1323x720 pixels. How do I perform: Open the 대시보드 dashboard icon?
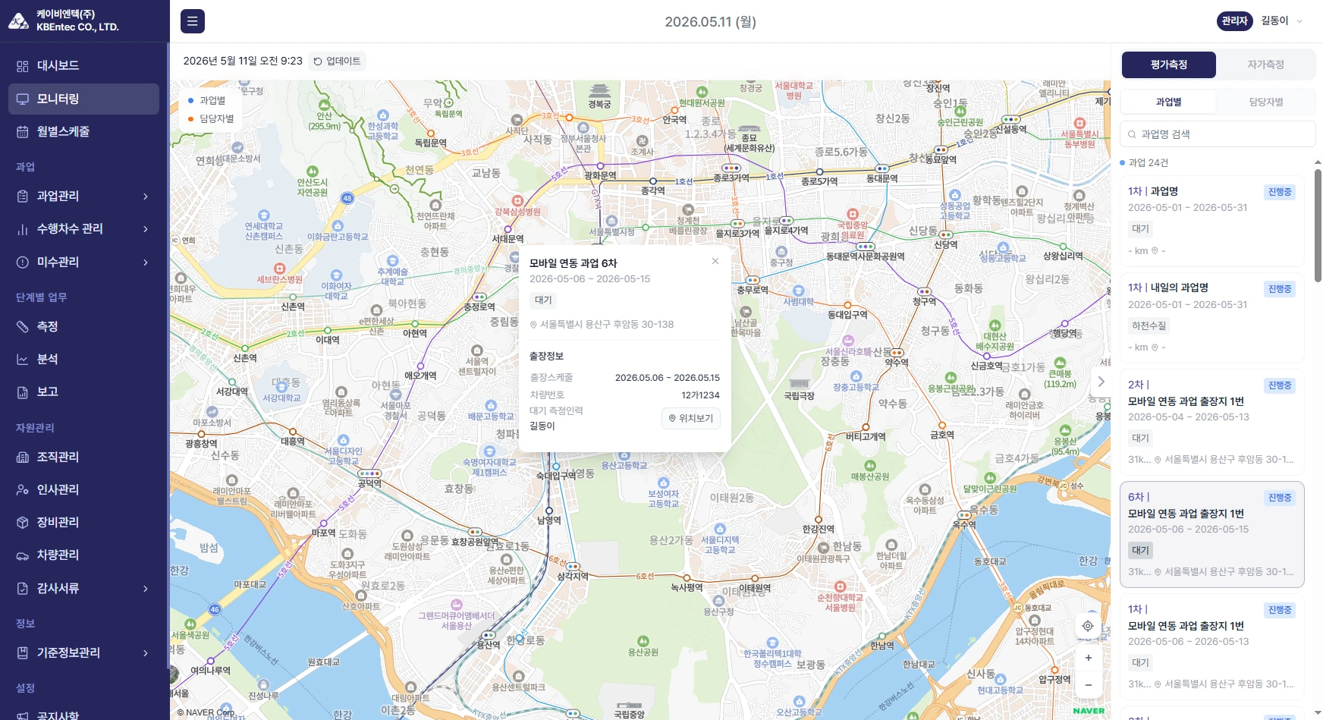(x=23, y=66)
